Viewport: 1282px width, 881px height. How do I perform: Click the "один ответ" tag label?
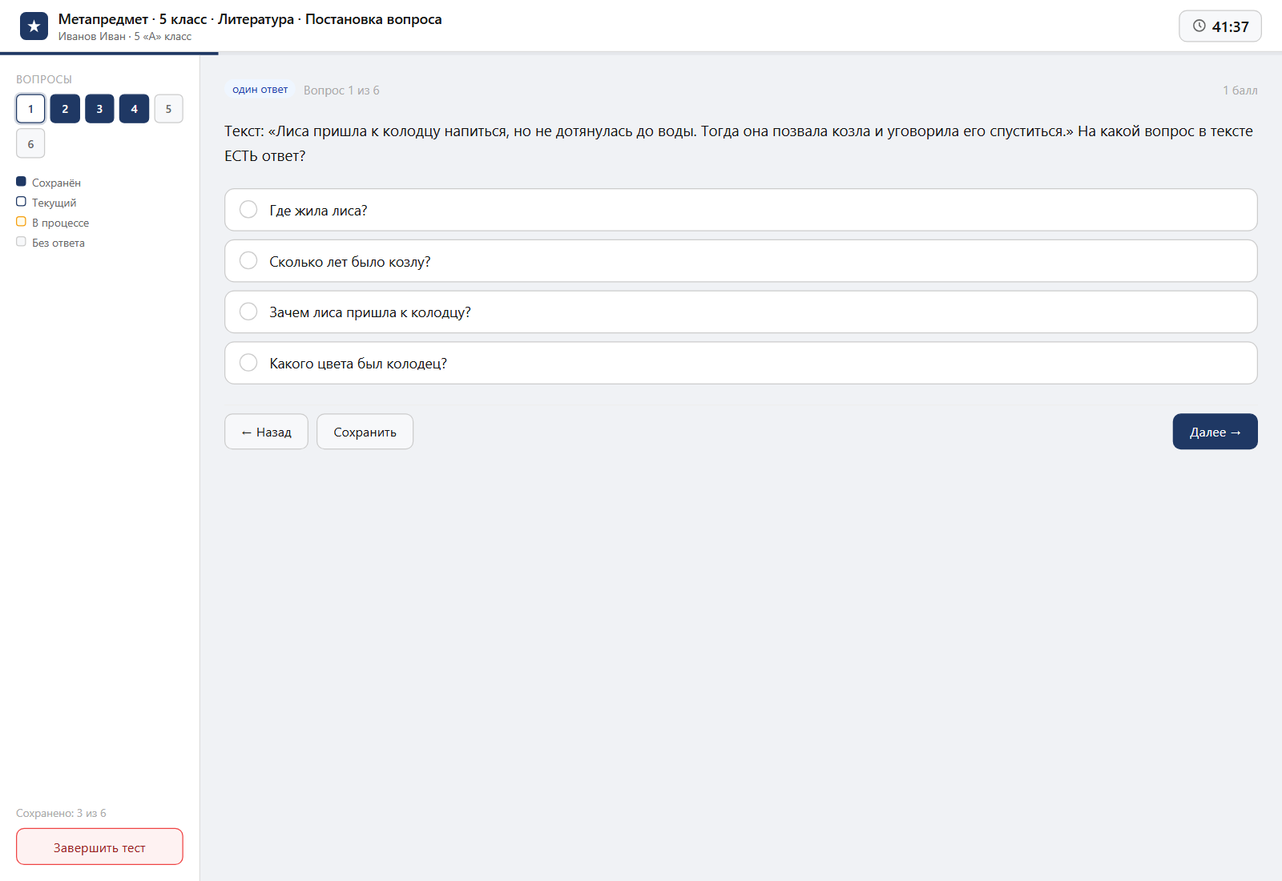[x=260, y=90]
